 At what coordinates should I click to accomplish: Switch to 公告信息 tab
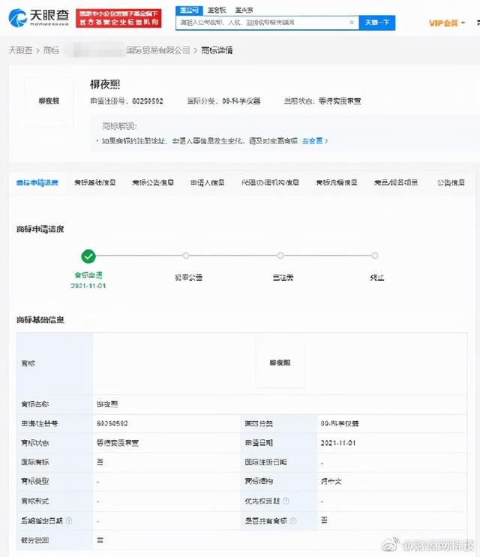[x=451, y=182]
